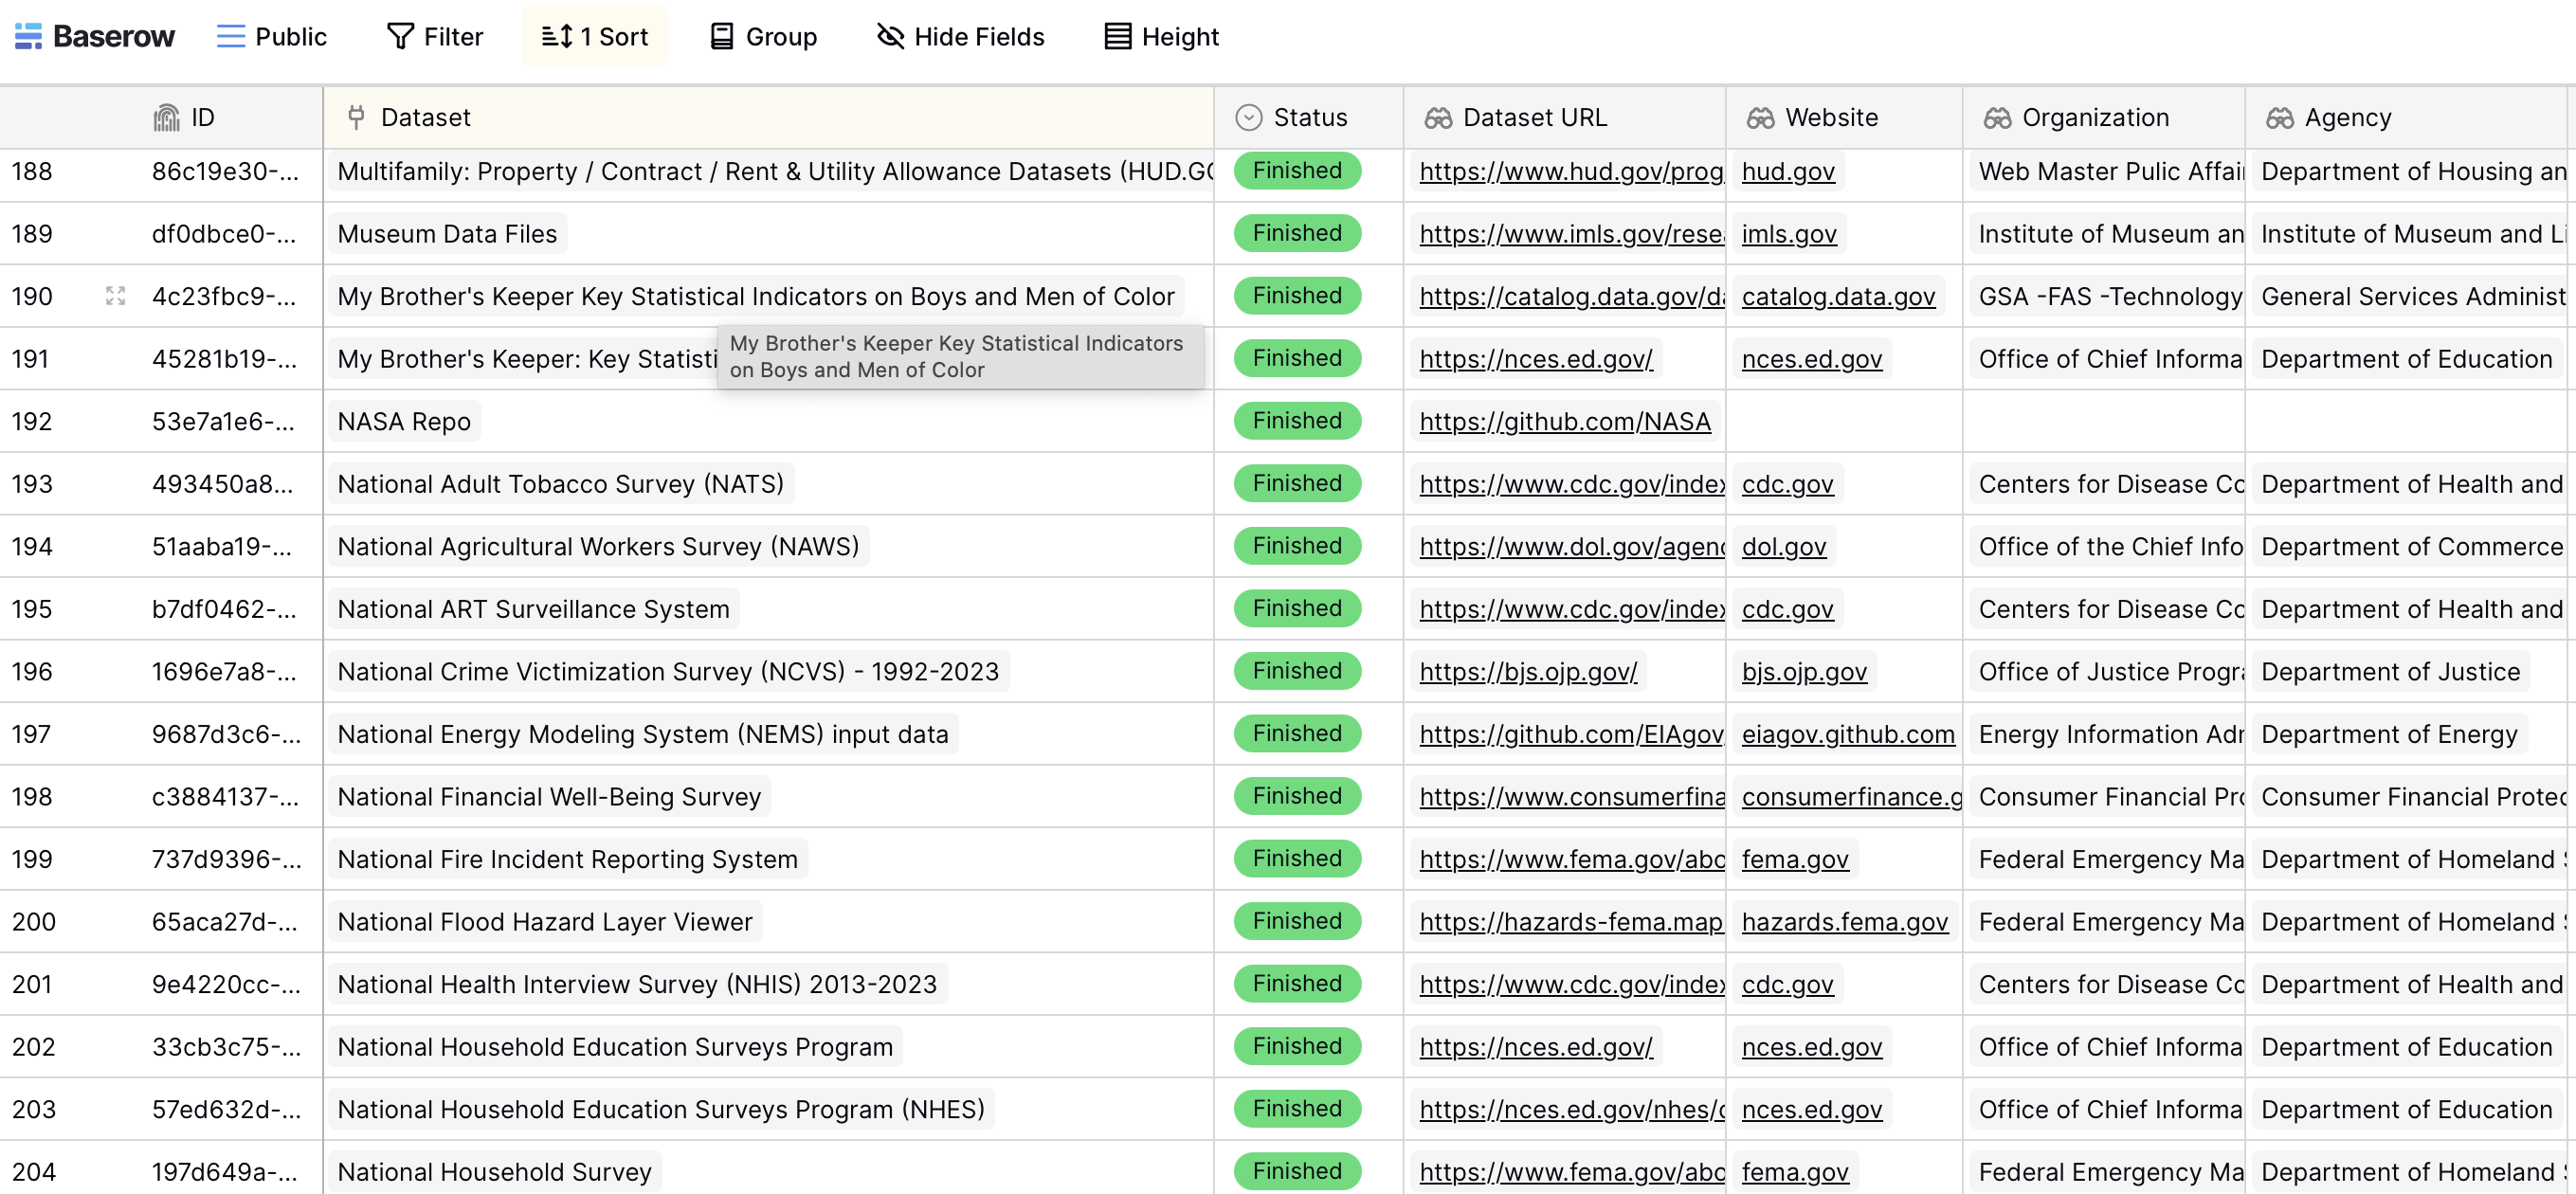2576x1194 pixels.
Task: Click the fingerprint icon in the ID header
Action: click(x=169, y=117)
